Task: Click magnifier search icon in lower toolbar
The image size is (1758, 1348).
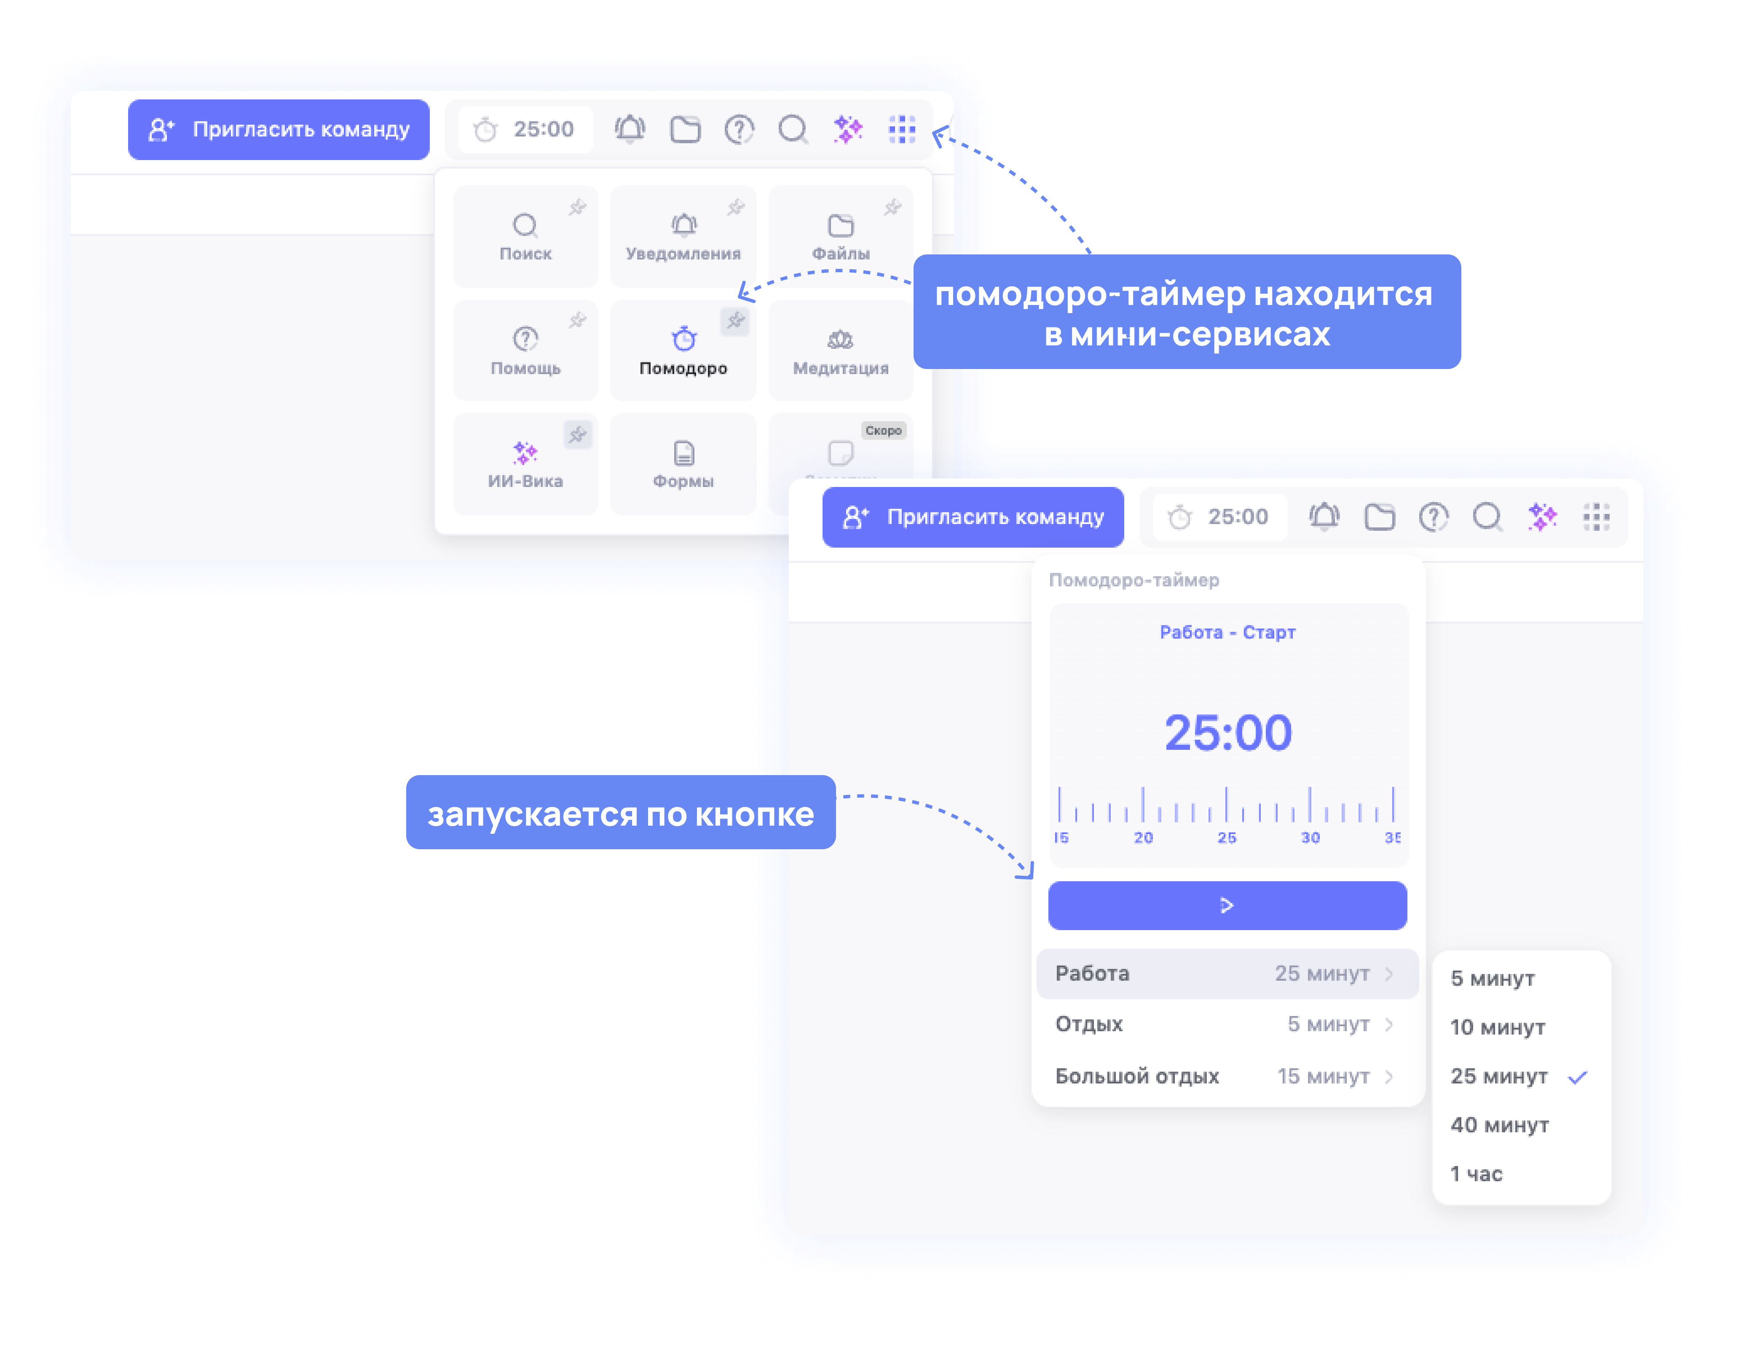Action: (x=1487, y=517)
